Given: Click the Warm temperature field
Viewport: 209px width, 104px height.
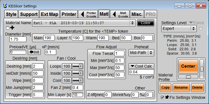Looking at the screenshot, I should point(103,38).
